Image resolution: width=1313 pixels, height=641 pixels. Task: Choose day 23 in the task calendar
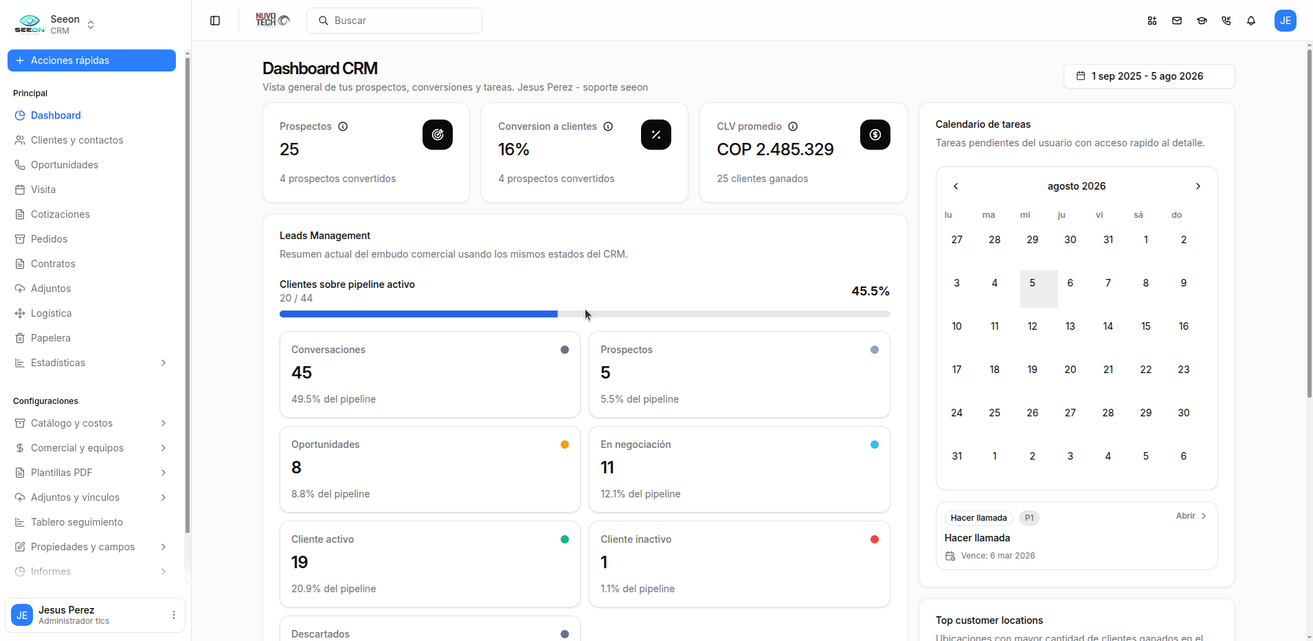pyautogui.click(x=1183, y=370)
